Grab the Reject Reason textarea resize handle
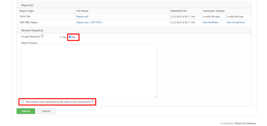The width and height of the screenshot is (267, 126). [156, 96]
